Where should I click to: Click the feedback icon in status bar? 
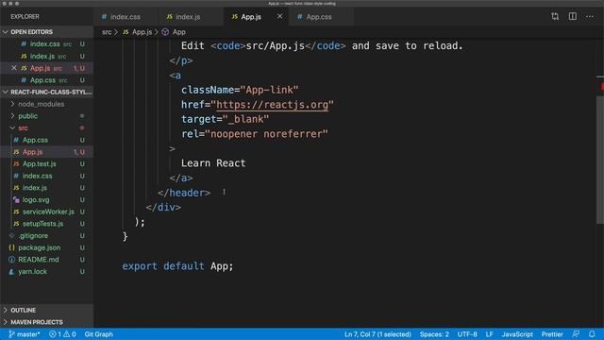coord(576,334)
